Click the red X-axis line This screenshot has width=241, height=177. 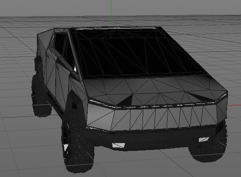tap(234, 105)
